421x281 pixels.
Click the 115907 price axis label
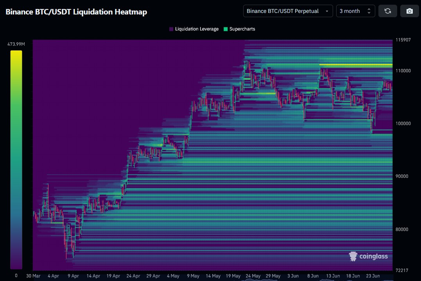click(x=403, y=40)
